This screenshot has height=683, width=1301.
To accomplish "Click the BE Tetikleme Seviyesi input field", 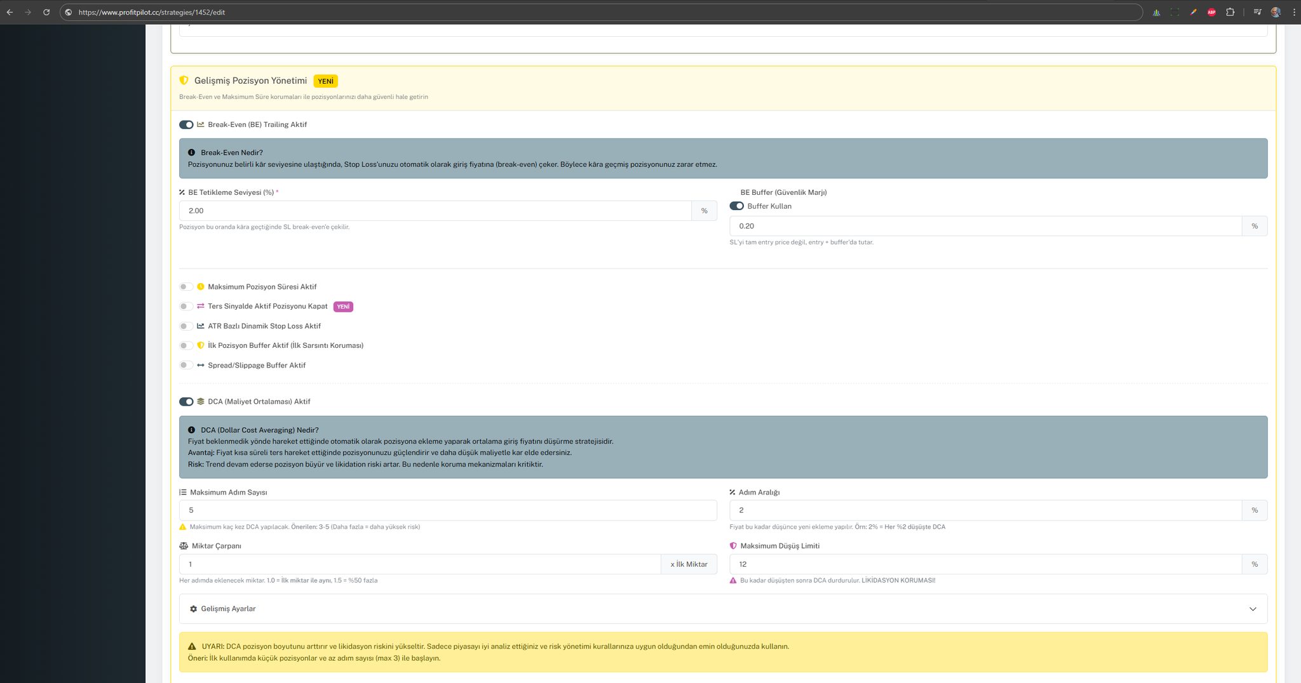I will tap(435, 211).
